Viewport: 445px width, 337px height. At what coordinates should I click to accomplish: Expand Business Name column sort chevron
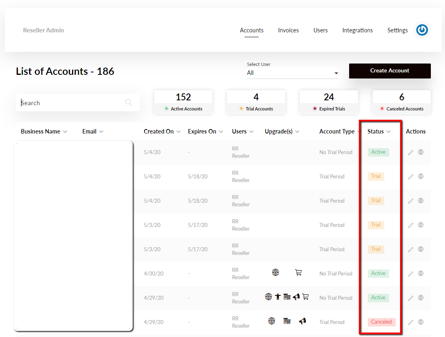pyautogui.click(x=65, y=132)
